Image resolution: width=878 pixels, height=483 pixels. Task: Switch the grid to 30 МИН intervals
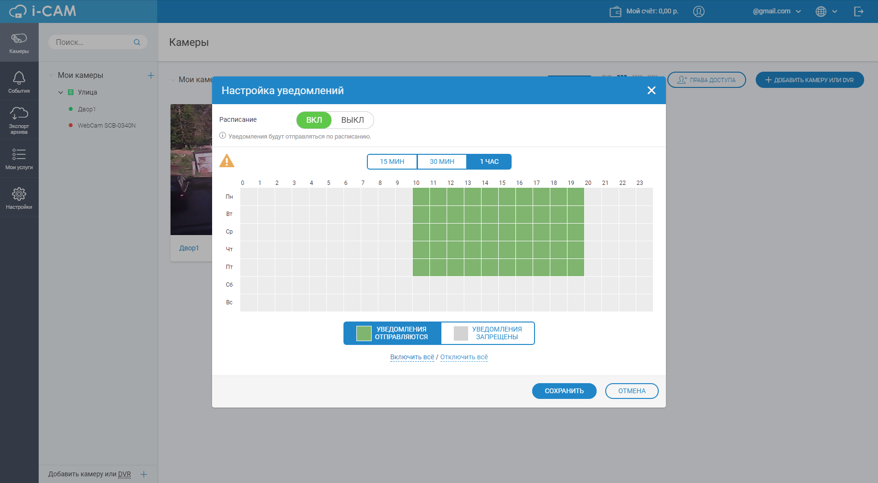[x=442, y=161]
